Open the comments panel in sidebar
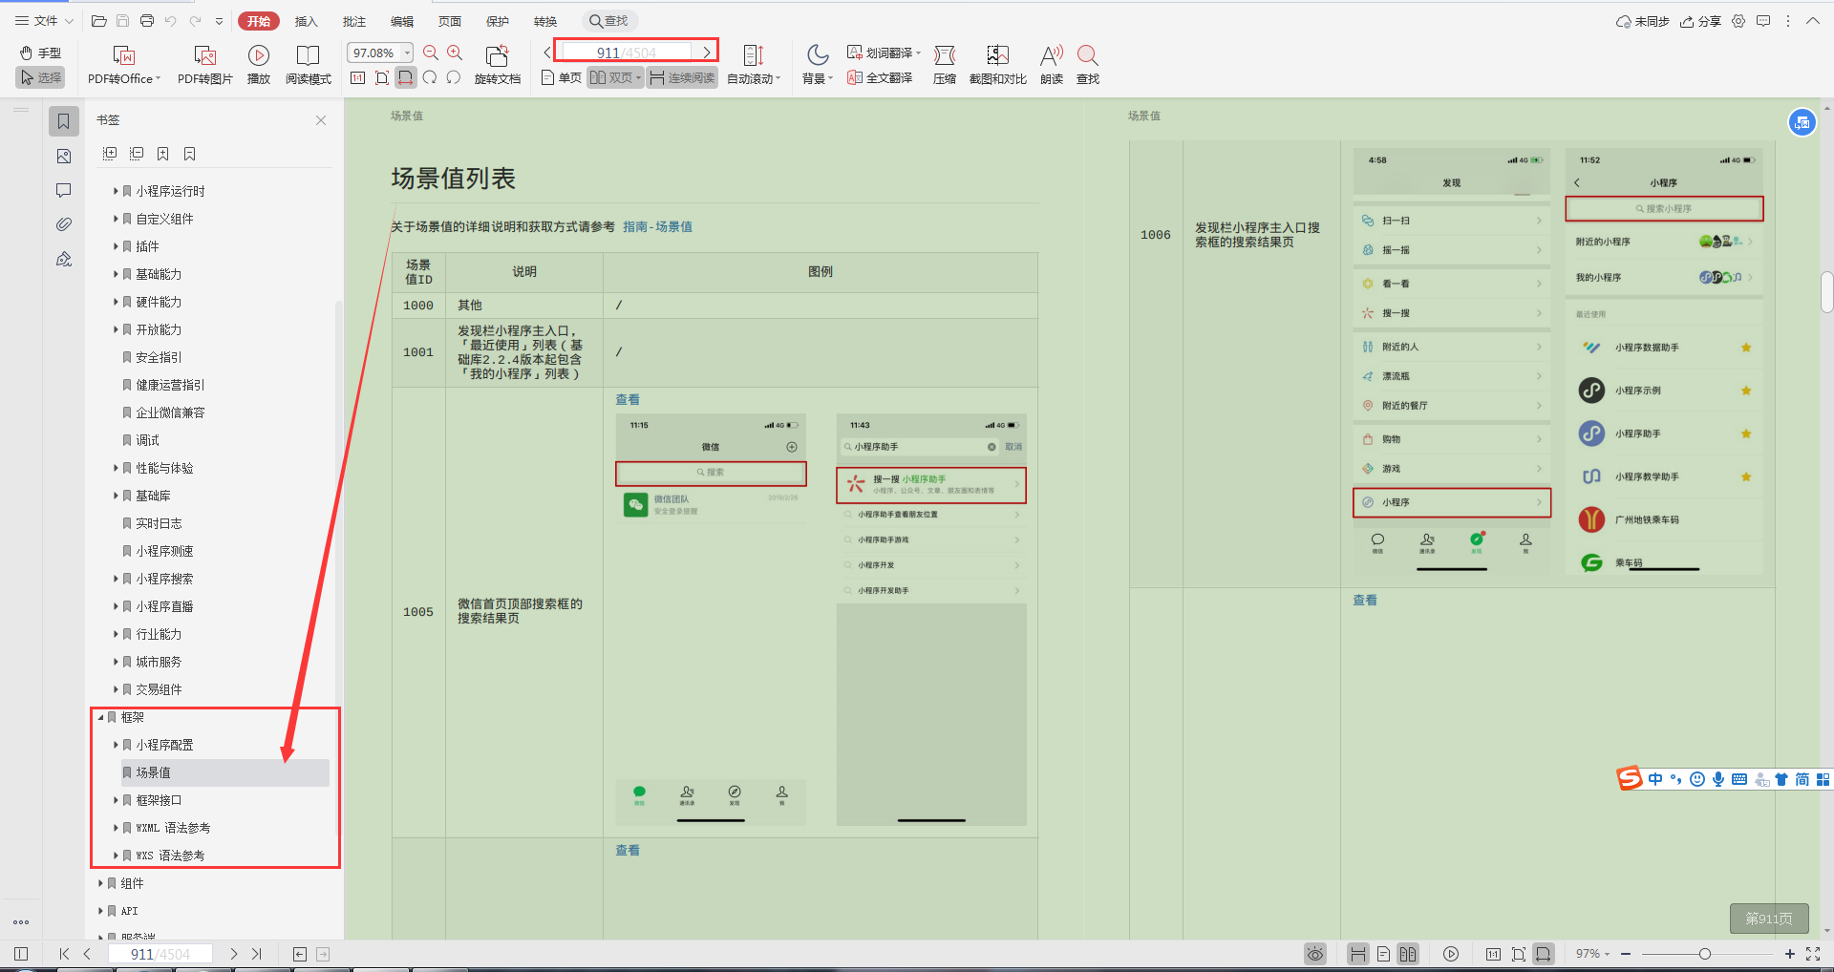Viewport: 1834px width, 972px height. [64, 191]
